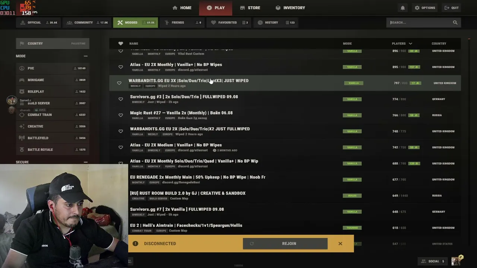Click GERMANY in the Survivors.gg #3 row

(x=439, y=99)
